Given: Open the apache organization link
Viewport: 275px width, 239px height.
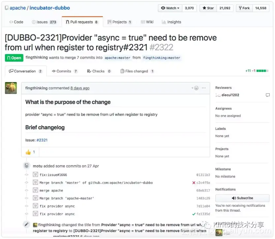Looking at the screenshot, I should click(17, 8).
